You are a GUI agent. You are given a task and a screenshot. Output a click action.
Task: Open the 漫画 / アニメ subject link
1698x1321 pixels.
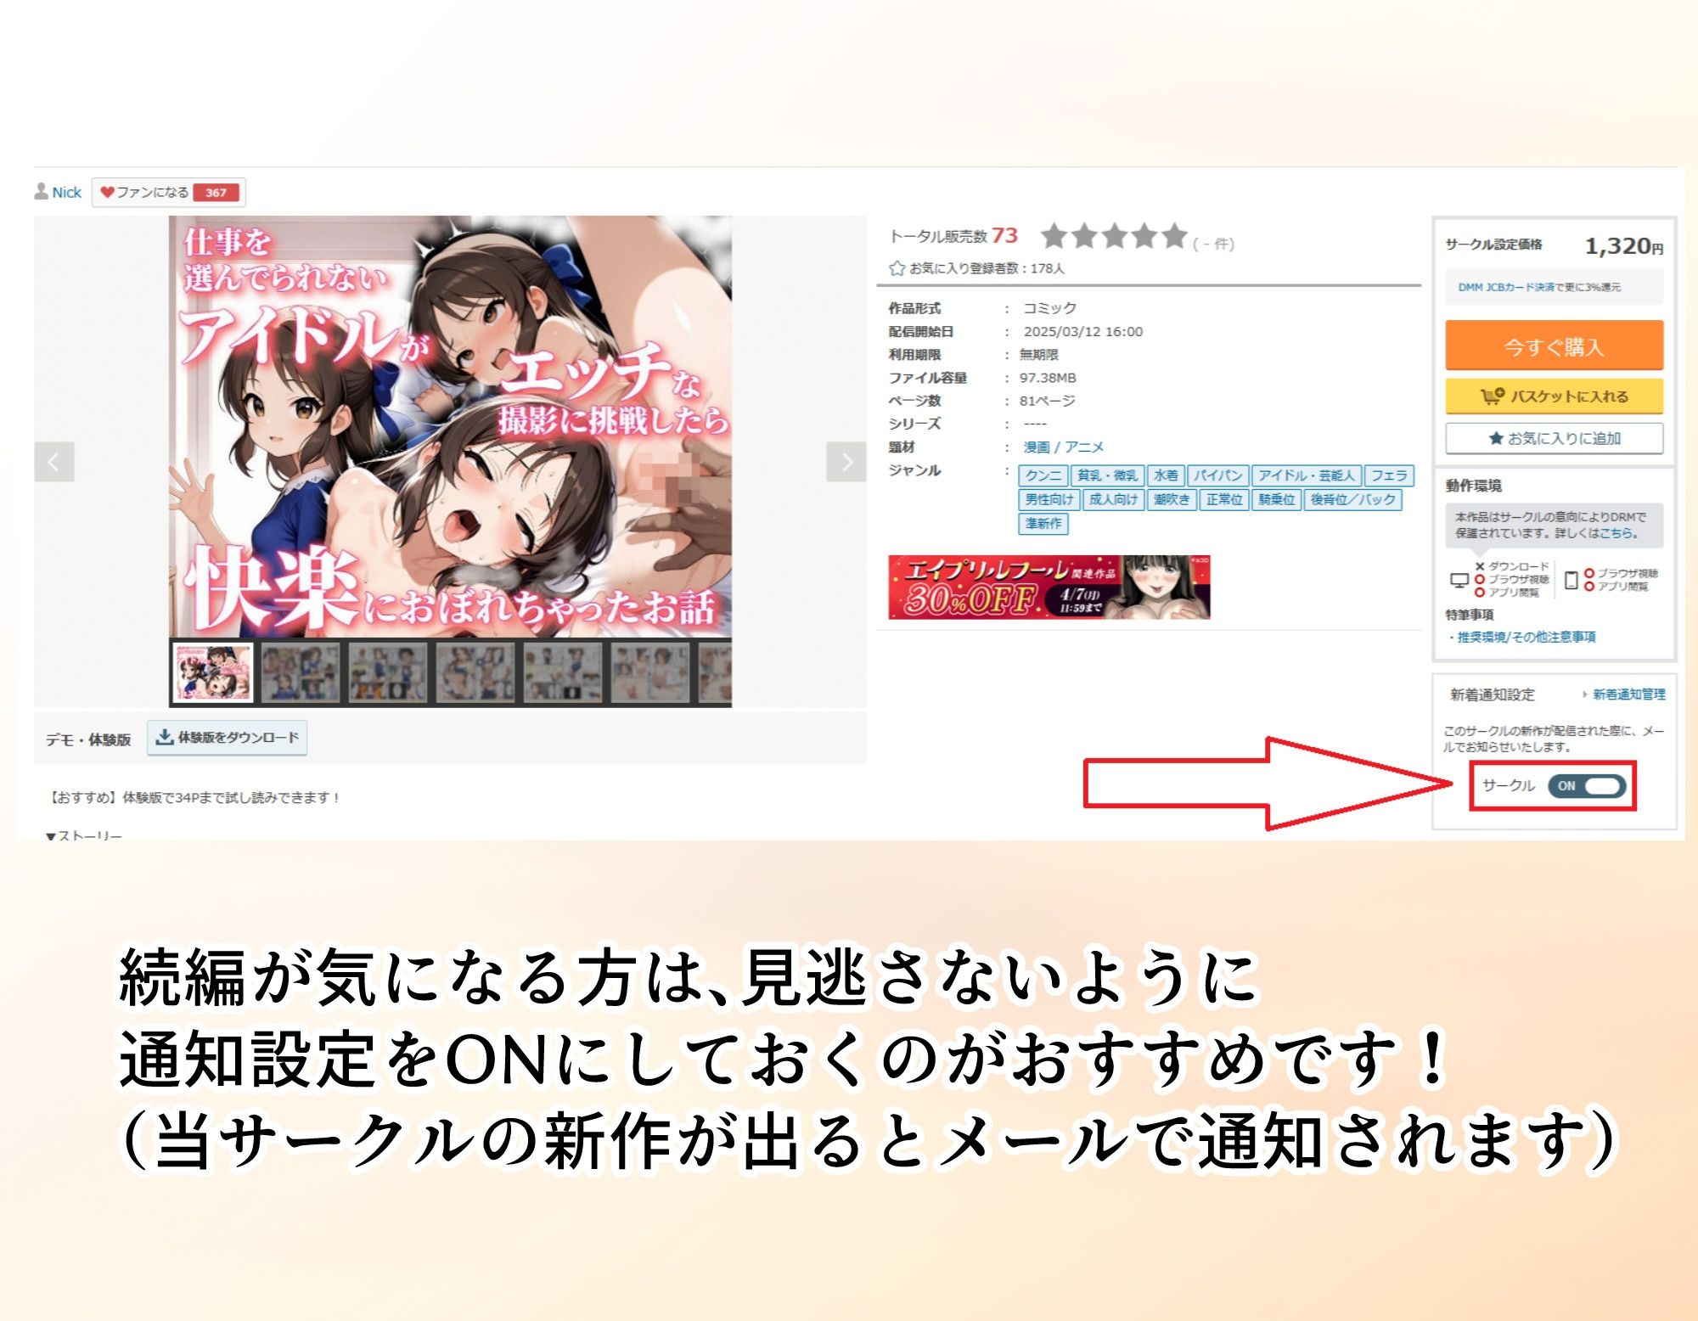pyautogui.click(x=1063, y=447)
